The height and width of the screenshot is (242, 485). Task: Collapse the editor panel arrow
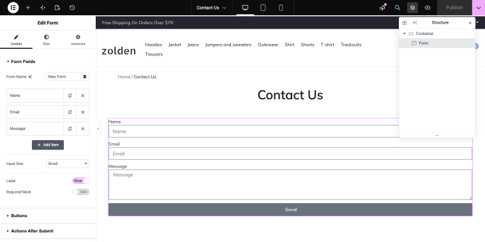click(x=98, y=129)
